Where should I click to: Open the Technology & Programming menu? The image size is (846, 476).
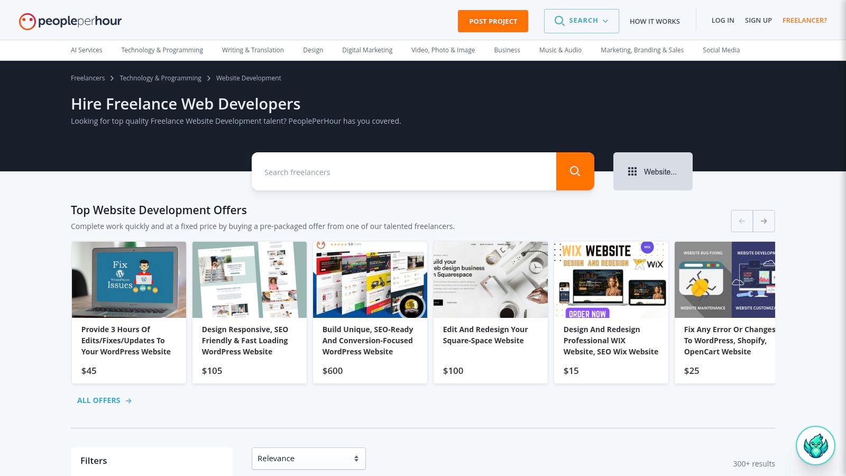tap(162, 50)
